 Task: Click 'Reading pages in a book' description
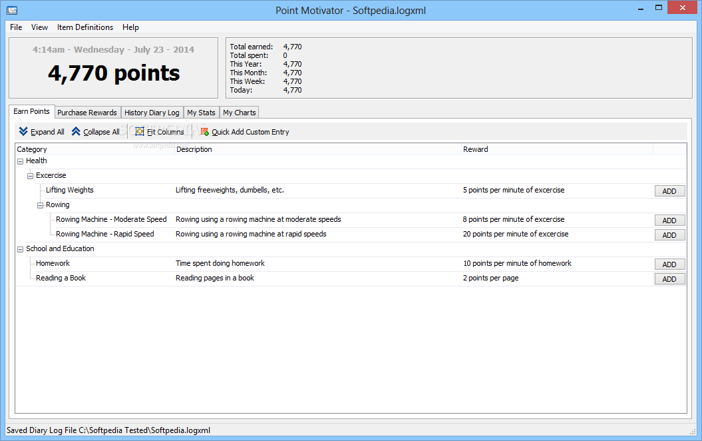214,278
